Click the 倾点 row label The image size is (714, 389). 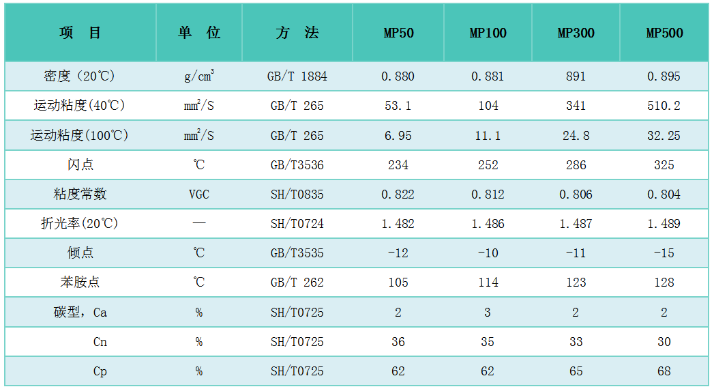coord(80,253)
